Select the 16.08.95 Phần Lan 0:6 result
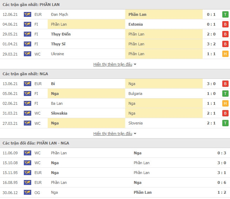The width and height of the screenshot is (230, 199). (115, 182)
